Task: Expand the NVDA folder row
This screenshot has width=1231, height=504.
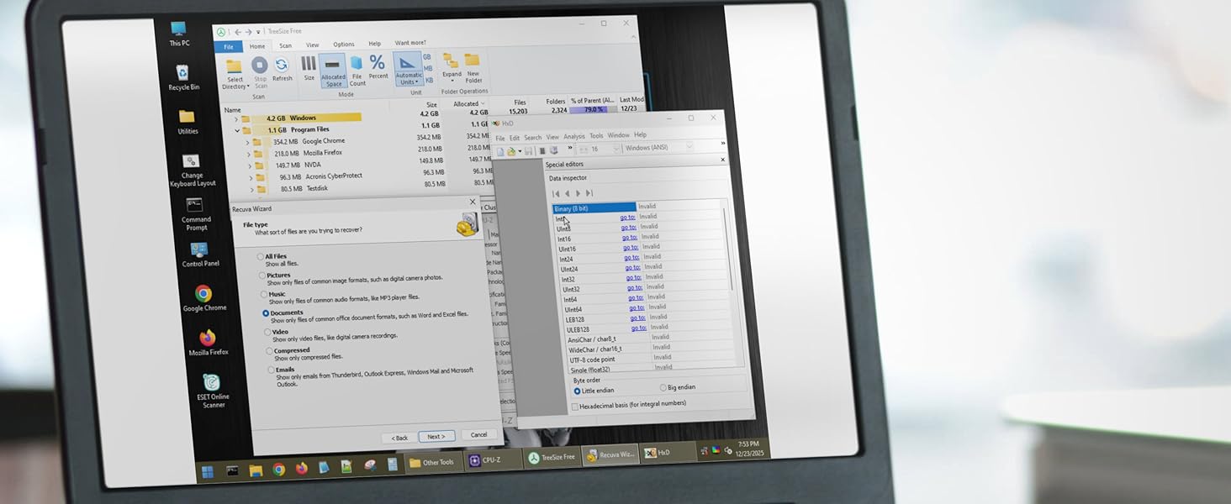Action: tap(250, 166)
